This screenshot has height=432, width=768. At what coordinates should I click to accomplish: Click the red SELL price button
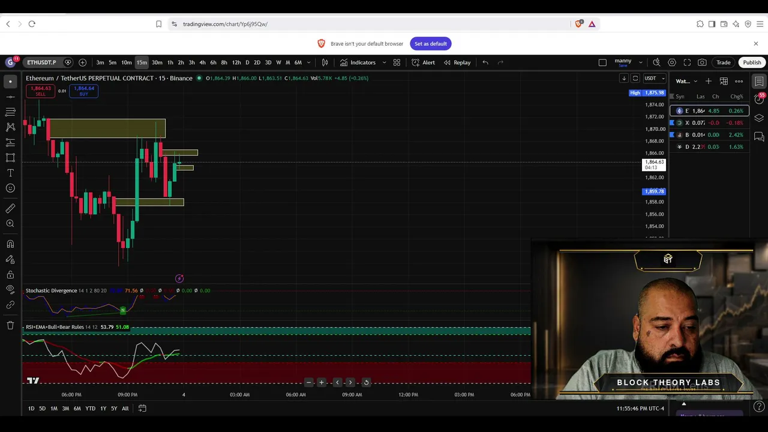[40, 91]
